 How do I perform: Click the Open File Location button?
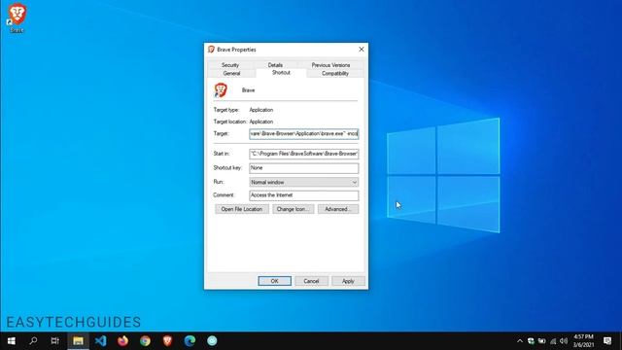(x=242, y=209)
